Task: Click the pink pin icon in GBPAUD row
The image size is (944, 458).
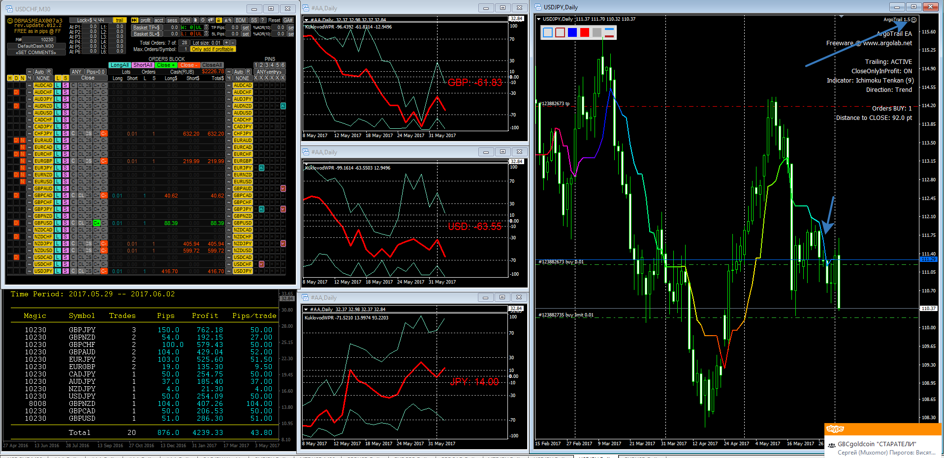Action: pyautogui.click(x=283, y=188)
